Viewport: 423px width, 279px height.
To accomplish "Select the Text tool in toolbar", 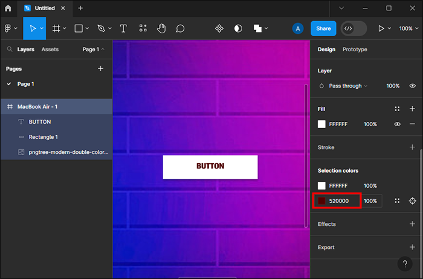I will pyautogui.click(x=123, y=28).
